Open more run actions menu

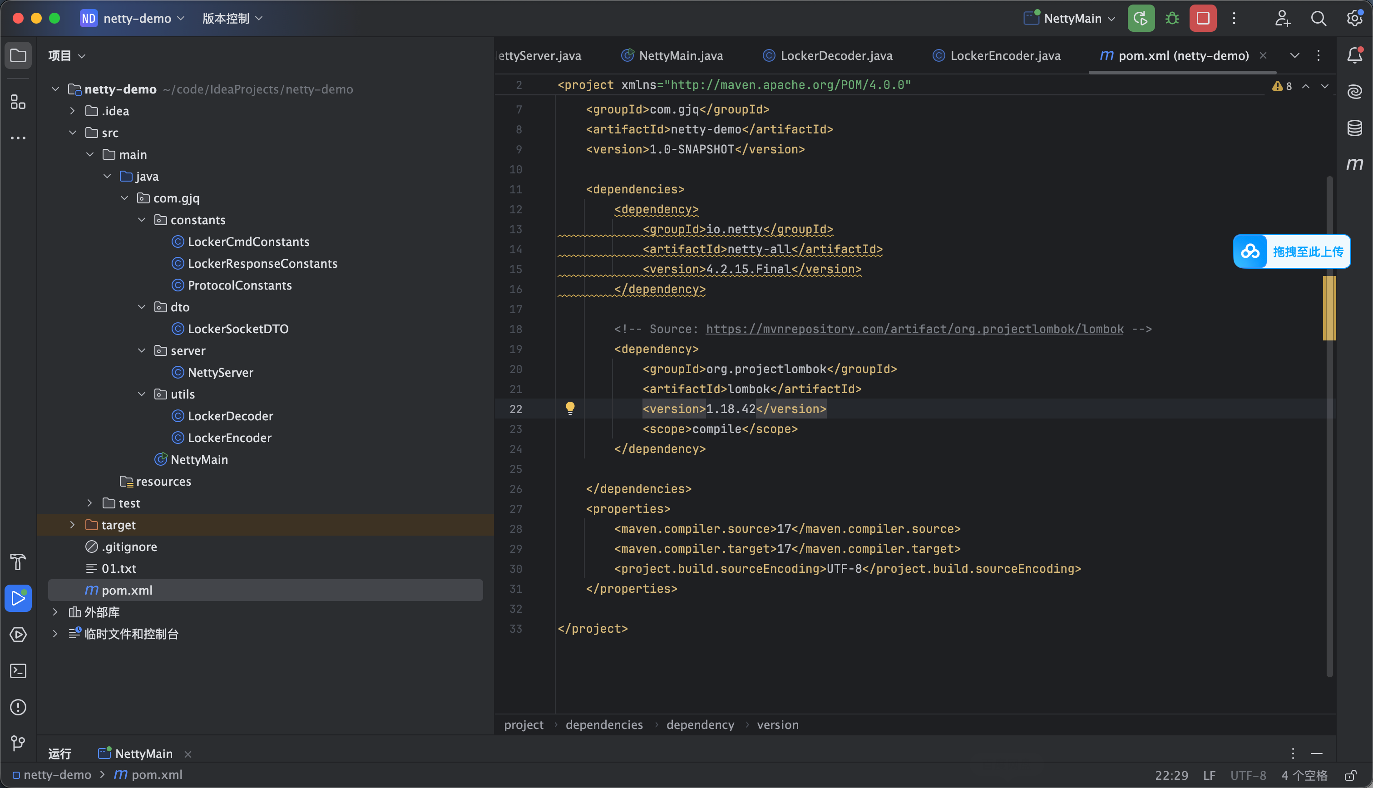[x=1234, y=19]
